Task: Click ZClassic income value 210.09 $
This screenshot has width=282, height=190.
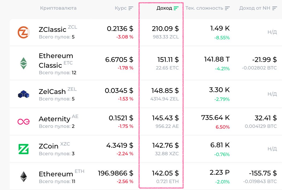Action: click(x=165, y=29)
